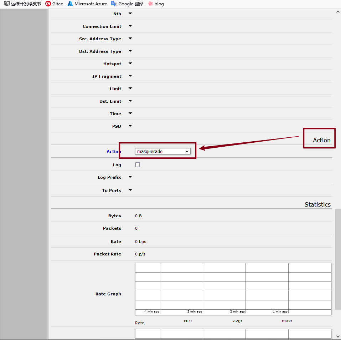Click the Gitee bookmark icon
The height and width of the screenshot is (340, 341).
coord(48,4)
